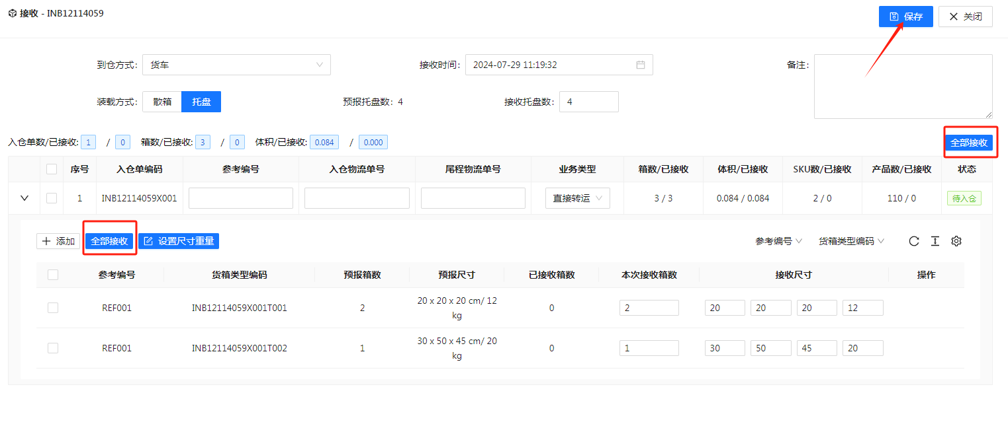
Task: Click the top-right 全部接收 button
Action: [970, 143]
